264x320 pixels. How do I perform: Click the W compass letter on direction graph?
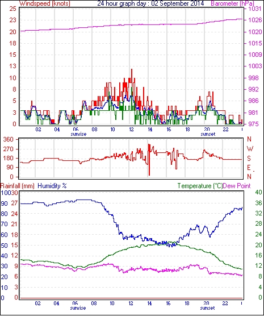[250, 149]
